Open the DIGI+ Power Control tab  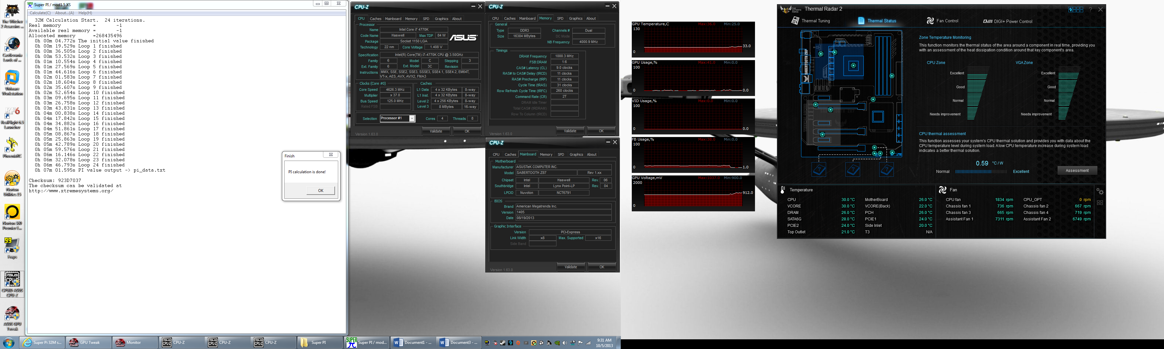click(1008, 21)
